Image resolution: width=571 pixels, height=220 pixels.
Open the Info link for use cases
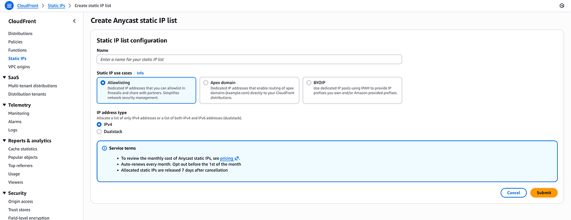pyautogui.click(x=140, y=73)
